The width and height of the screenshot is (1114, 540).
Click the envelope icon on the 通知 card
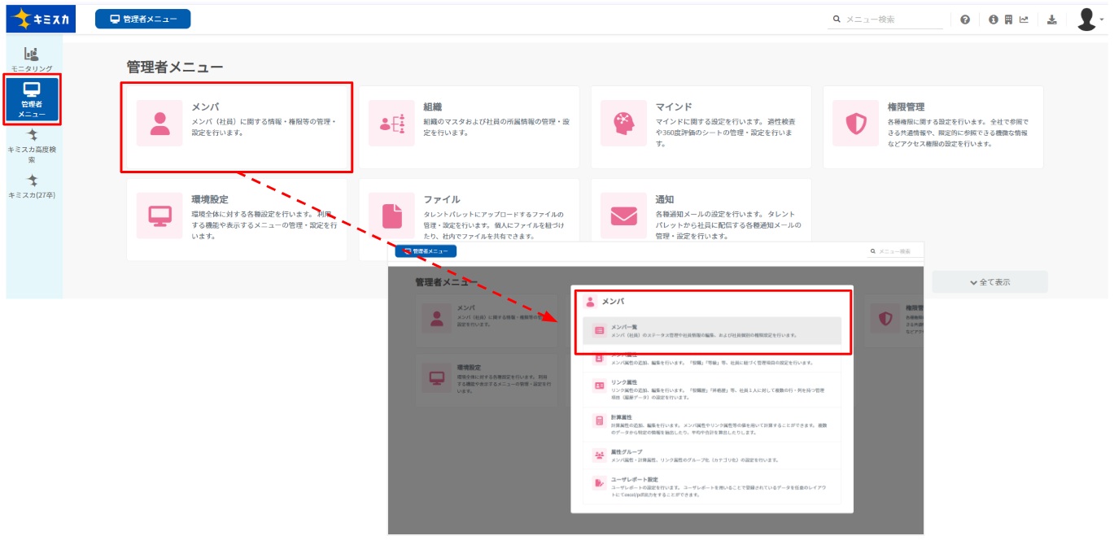[x=623, y=216]
